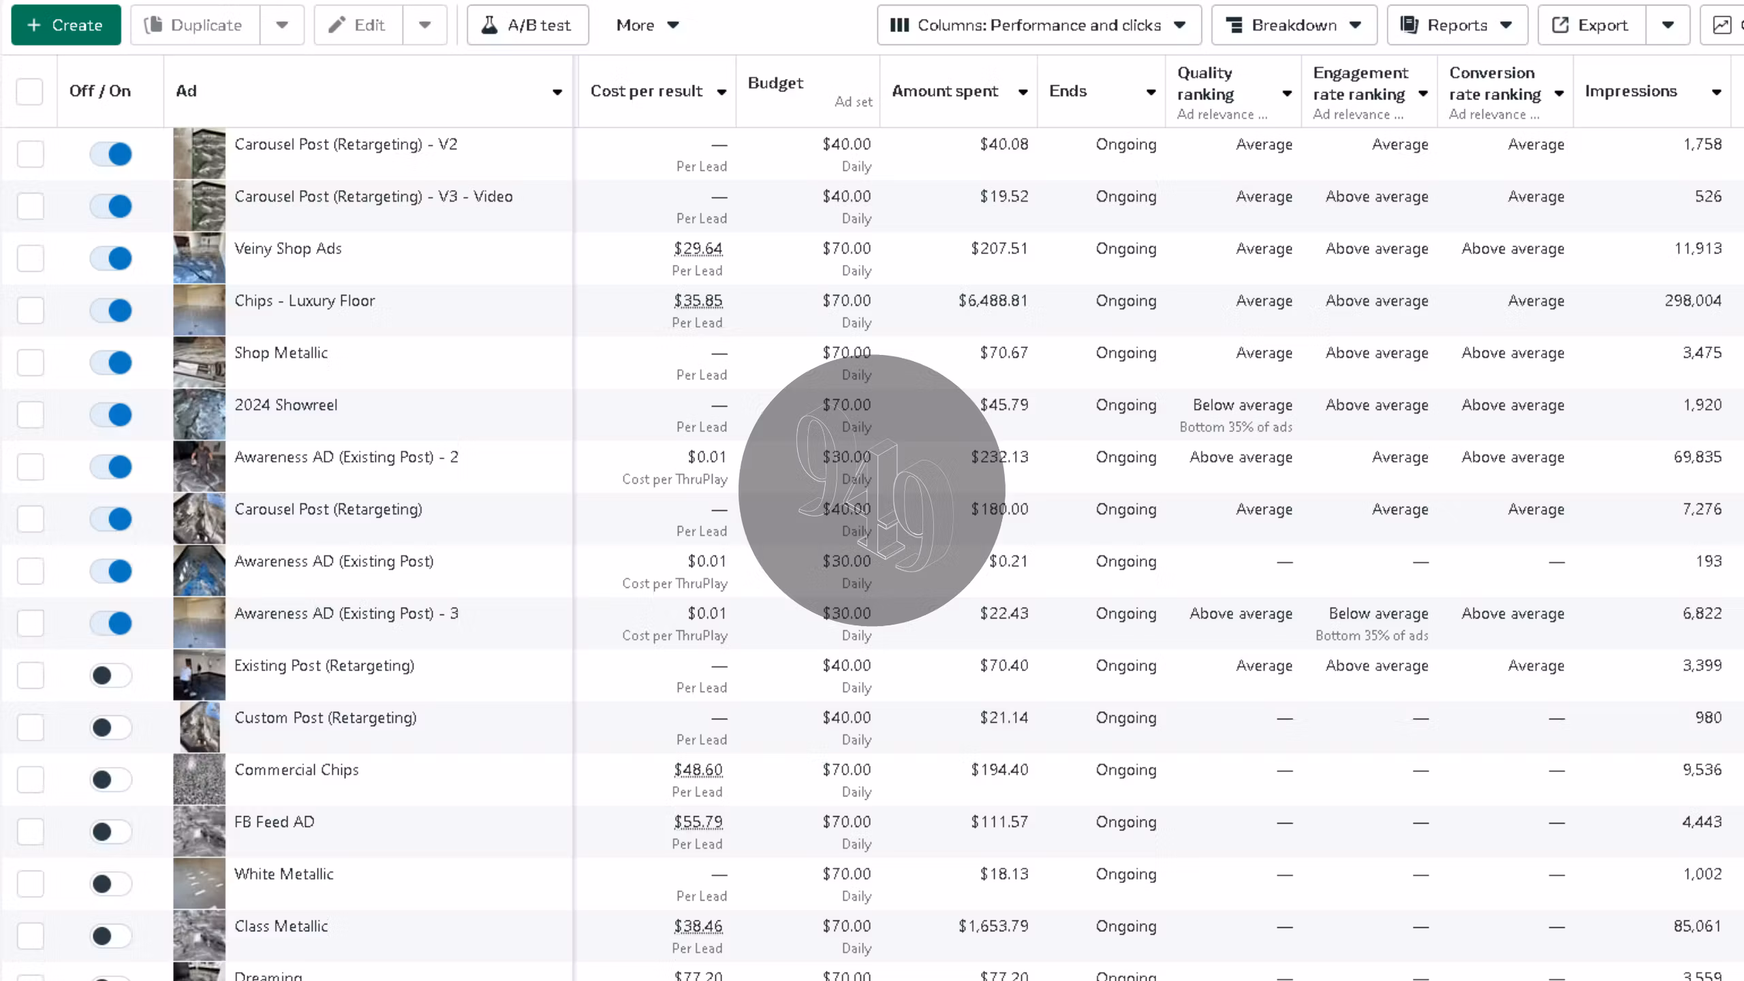Switch off Chips - Luxury Floor ad
This screenshot has height=981, width=1744.
click(x=110, y=311)
